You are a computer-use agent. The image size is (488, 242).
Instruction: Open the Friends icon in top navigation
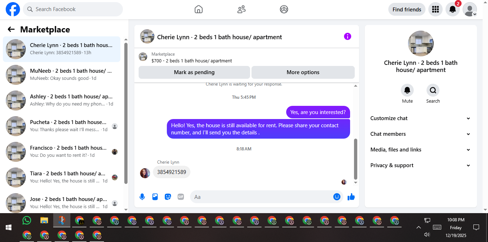pyautogui.click(x=241, y=9)
